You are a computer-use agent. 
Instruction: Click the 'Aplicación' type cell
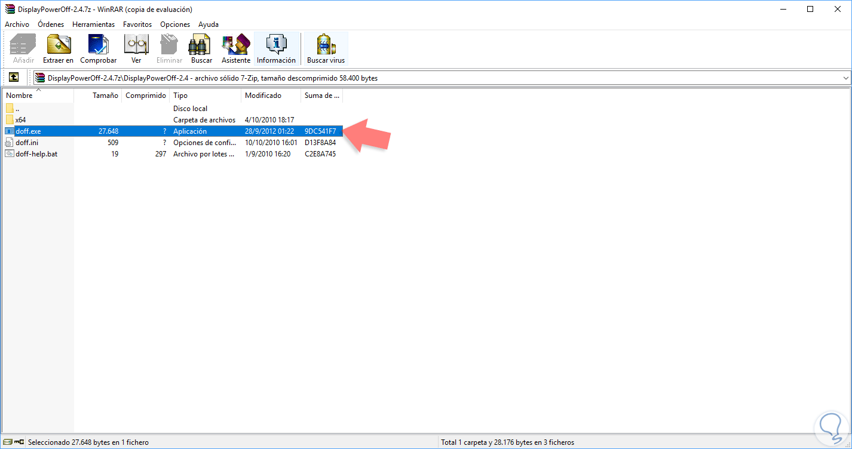point(190,131)
